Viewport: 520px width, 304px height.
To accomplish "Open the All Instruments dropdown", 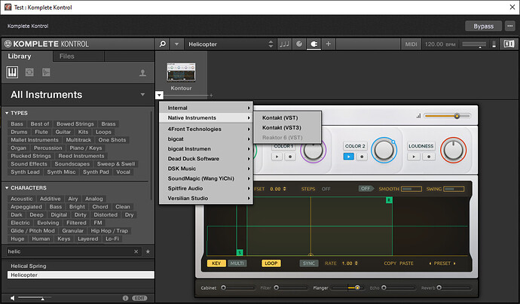I will (x=142, y=95).
